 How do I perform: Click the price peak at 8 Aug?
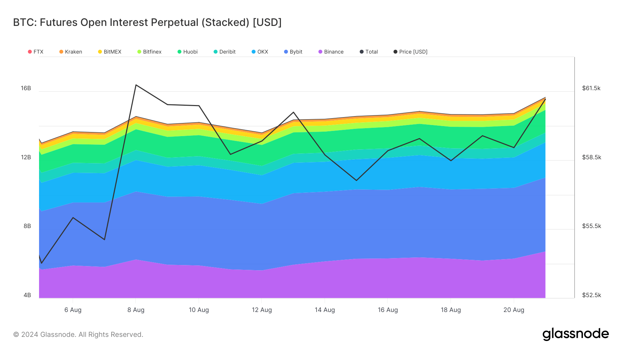(x=136, y=85)
